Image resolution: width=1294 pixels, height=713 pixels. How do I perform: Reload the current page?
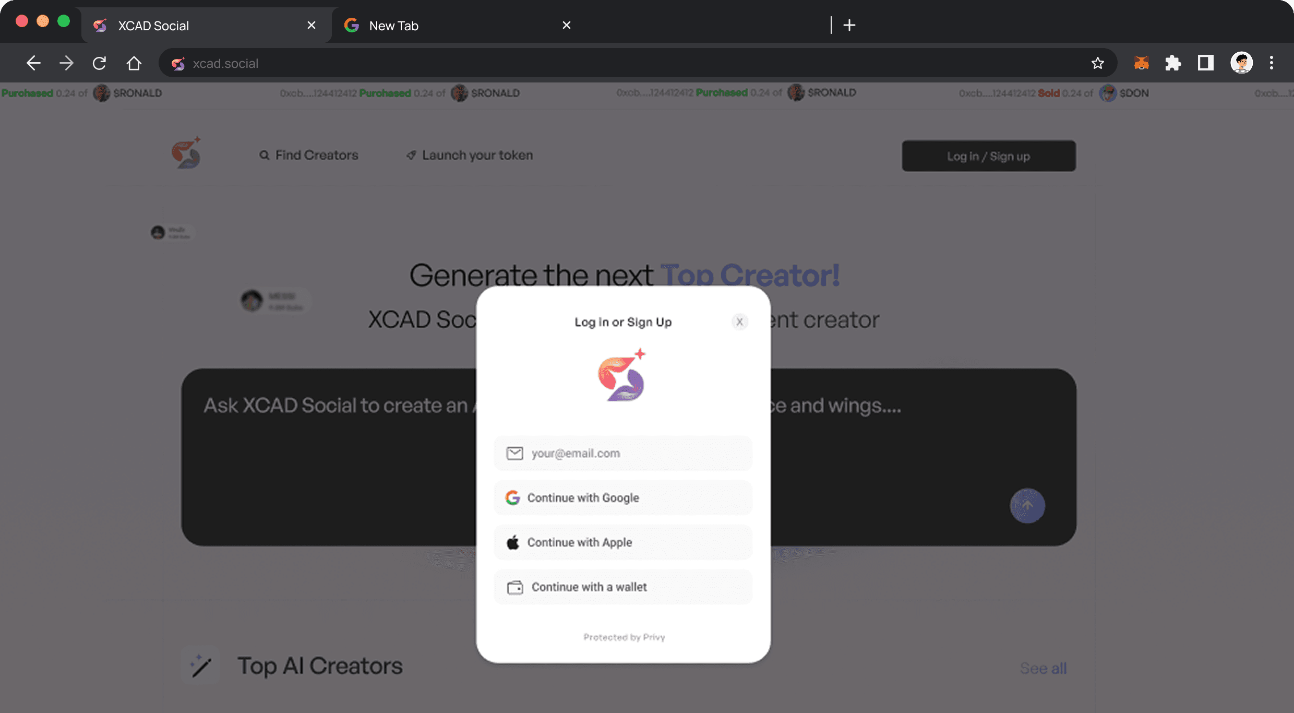99,63
